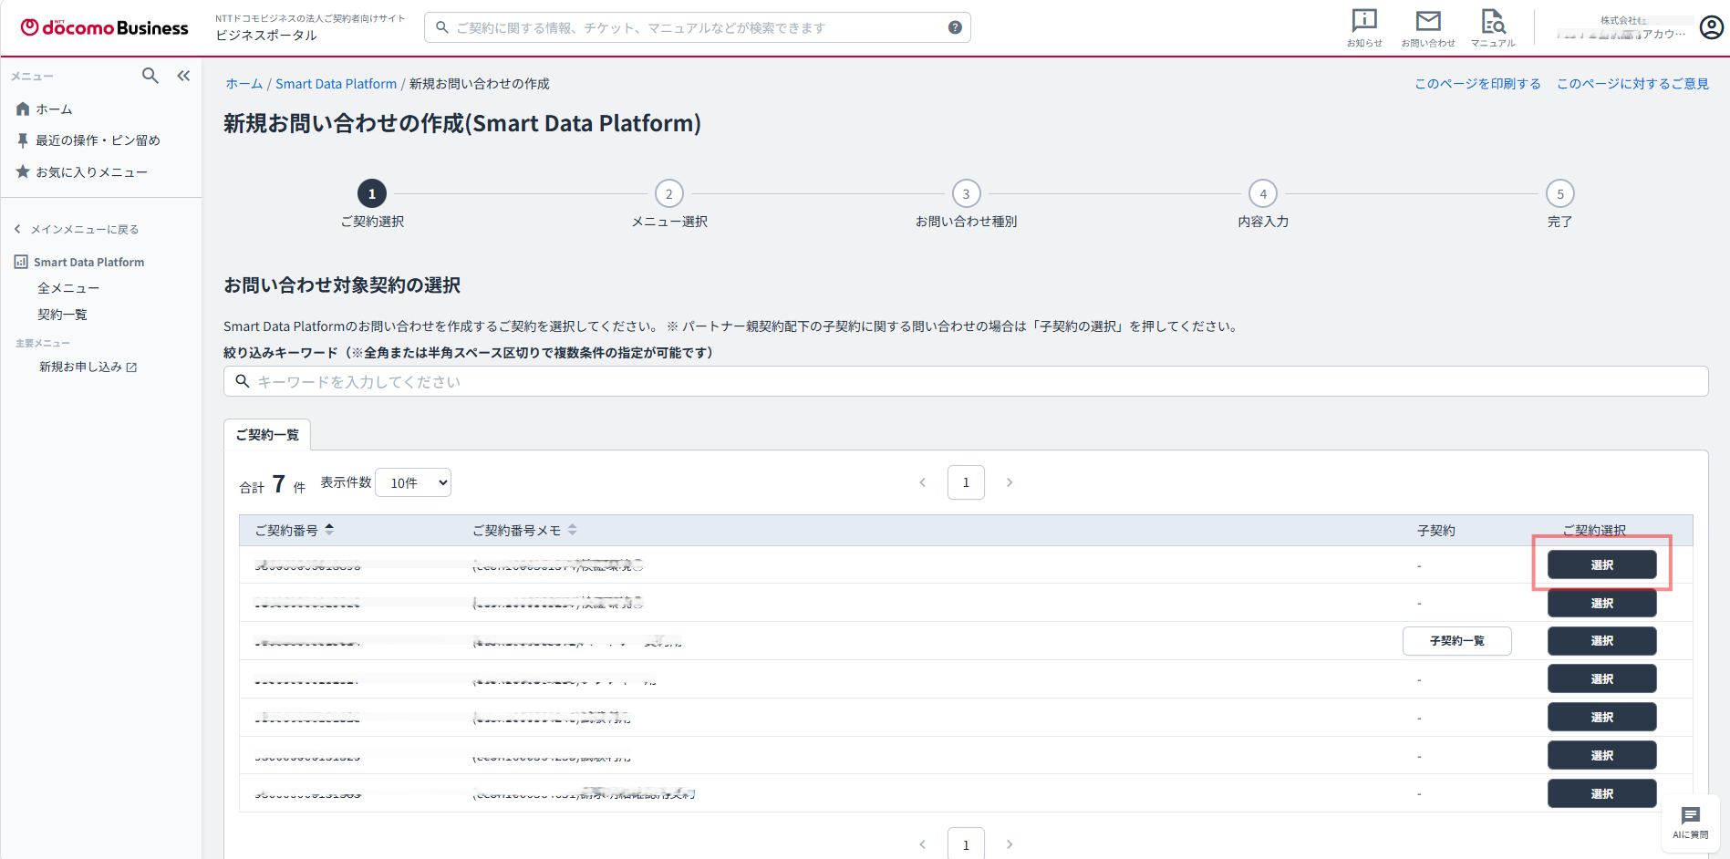The height and width of the screenshot is (859, 1730).
Task: Focus the 絞り込みキーワード filter input
Action: coord(966,381)
